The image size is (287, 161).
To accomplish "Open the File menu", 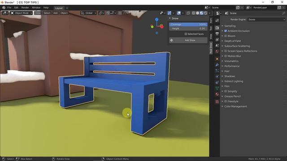I will click(x=9, y=8).
